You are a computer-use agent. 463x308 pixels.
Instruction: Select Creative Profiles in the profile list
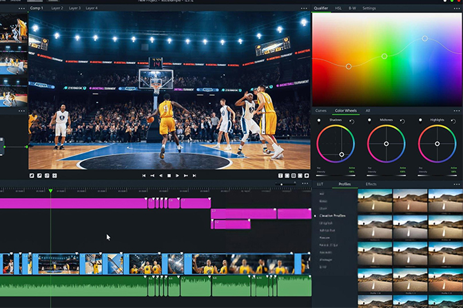(333, 216)
